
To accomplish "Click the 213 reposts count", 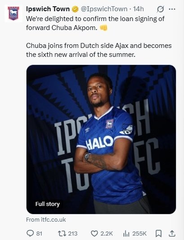I will pos(73,234).
